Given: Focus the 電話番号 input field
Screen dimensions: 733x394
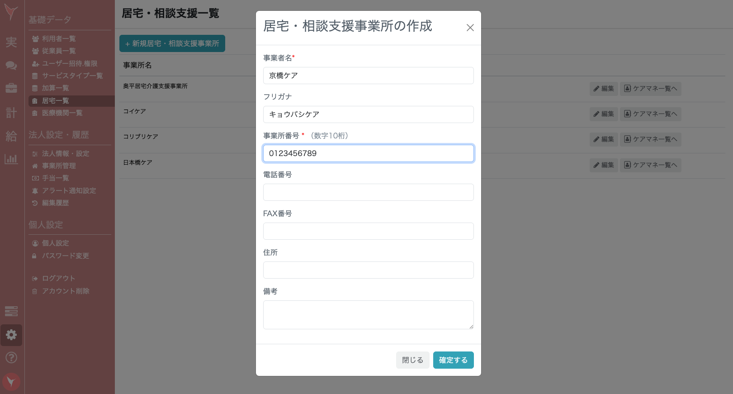Looking at the screenshot, I should pos(369,192).
